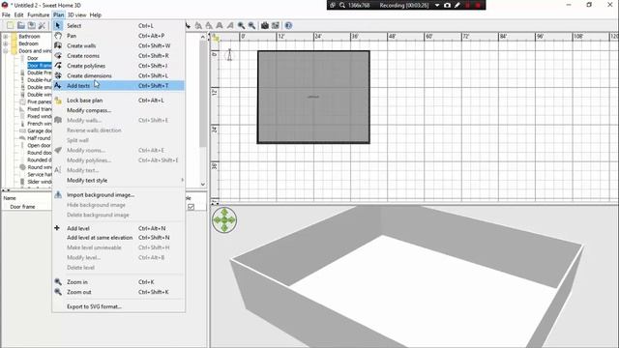Click the compass symbol on the plan

tap(229, 54)
